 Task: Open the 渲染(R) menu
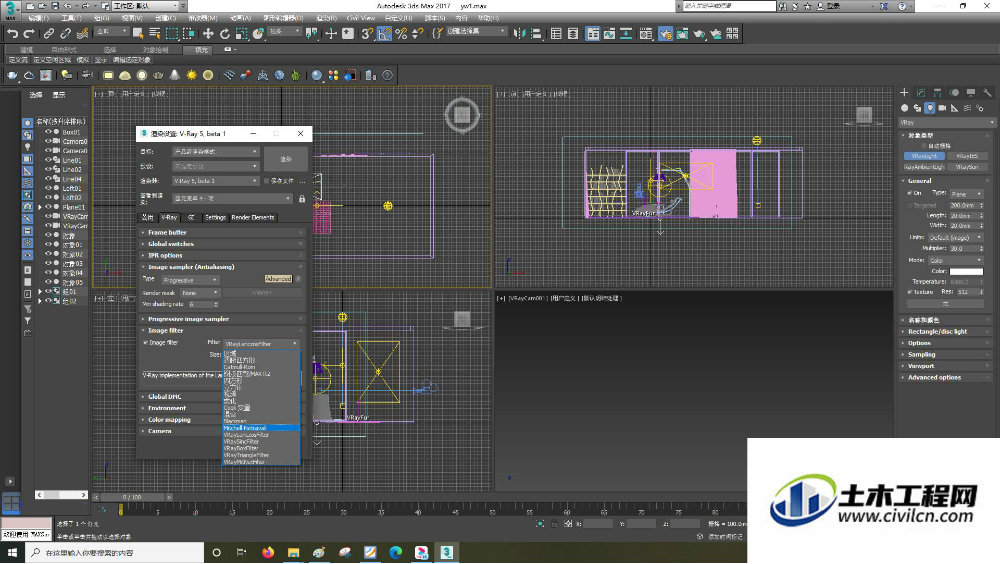pyautogui.click(x=326, y=18)
